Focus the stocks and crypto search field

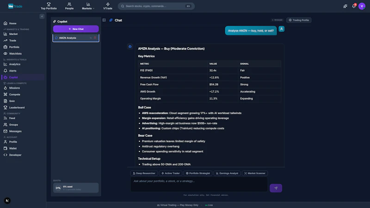(156, 6)
